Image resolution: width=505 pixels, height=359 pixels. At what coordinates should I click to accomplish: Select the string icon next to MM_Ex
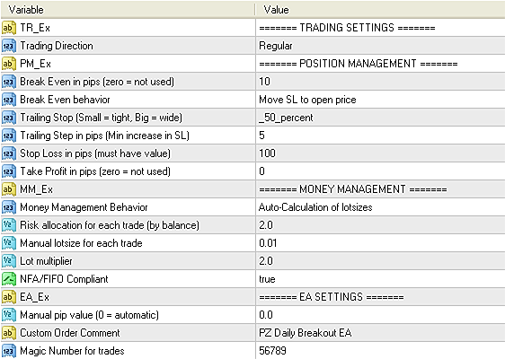click(8, 189)
